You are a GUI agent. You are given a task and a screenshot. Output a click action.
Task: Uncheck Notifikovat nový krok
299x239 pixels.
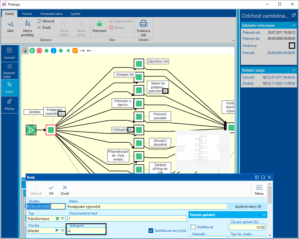(x=151, y=230)
